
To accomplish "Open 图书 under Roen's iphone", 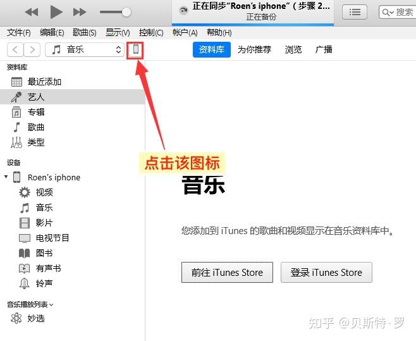I will pos(44,253).
